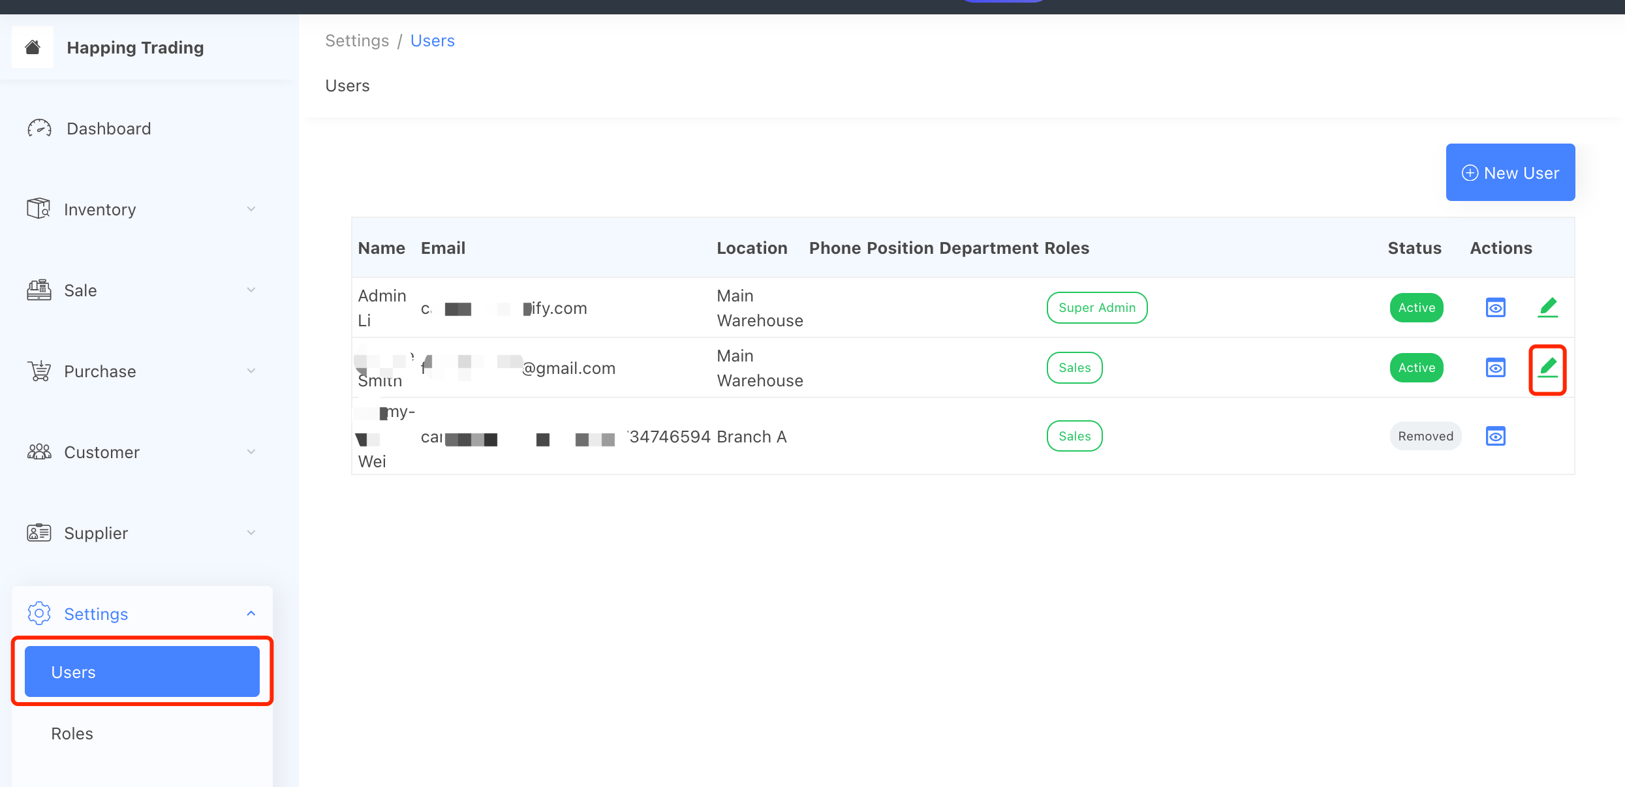The width and height of the screenshot is (1625, 787).
Task: Expand the Inventory menu chevron
Action: pos(251,209)
